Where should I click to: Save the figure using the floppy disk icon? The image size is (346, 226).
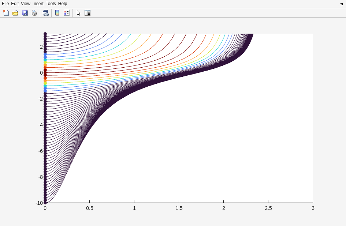coord(25,13)
